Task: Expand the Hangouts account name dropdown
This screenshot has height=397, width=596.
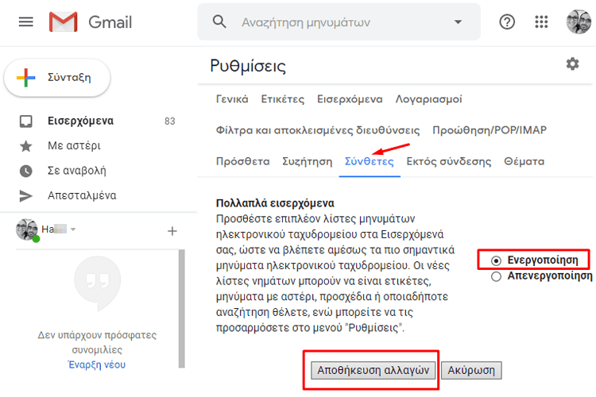Action: [73, 230]
